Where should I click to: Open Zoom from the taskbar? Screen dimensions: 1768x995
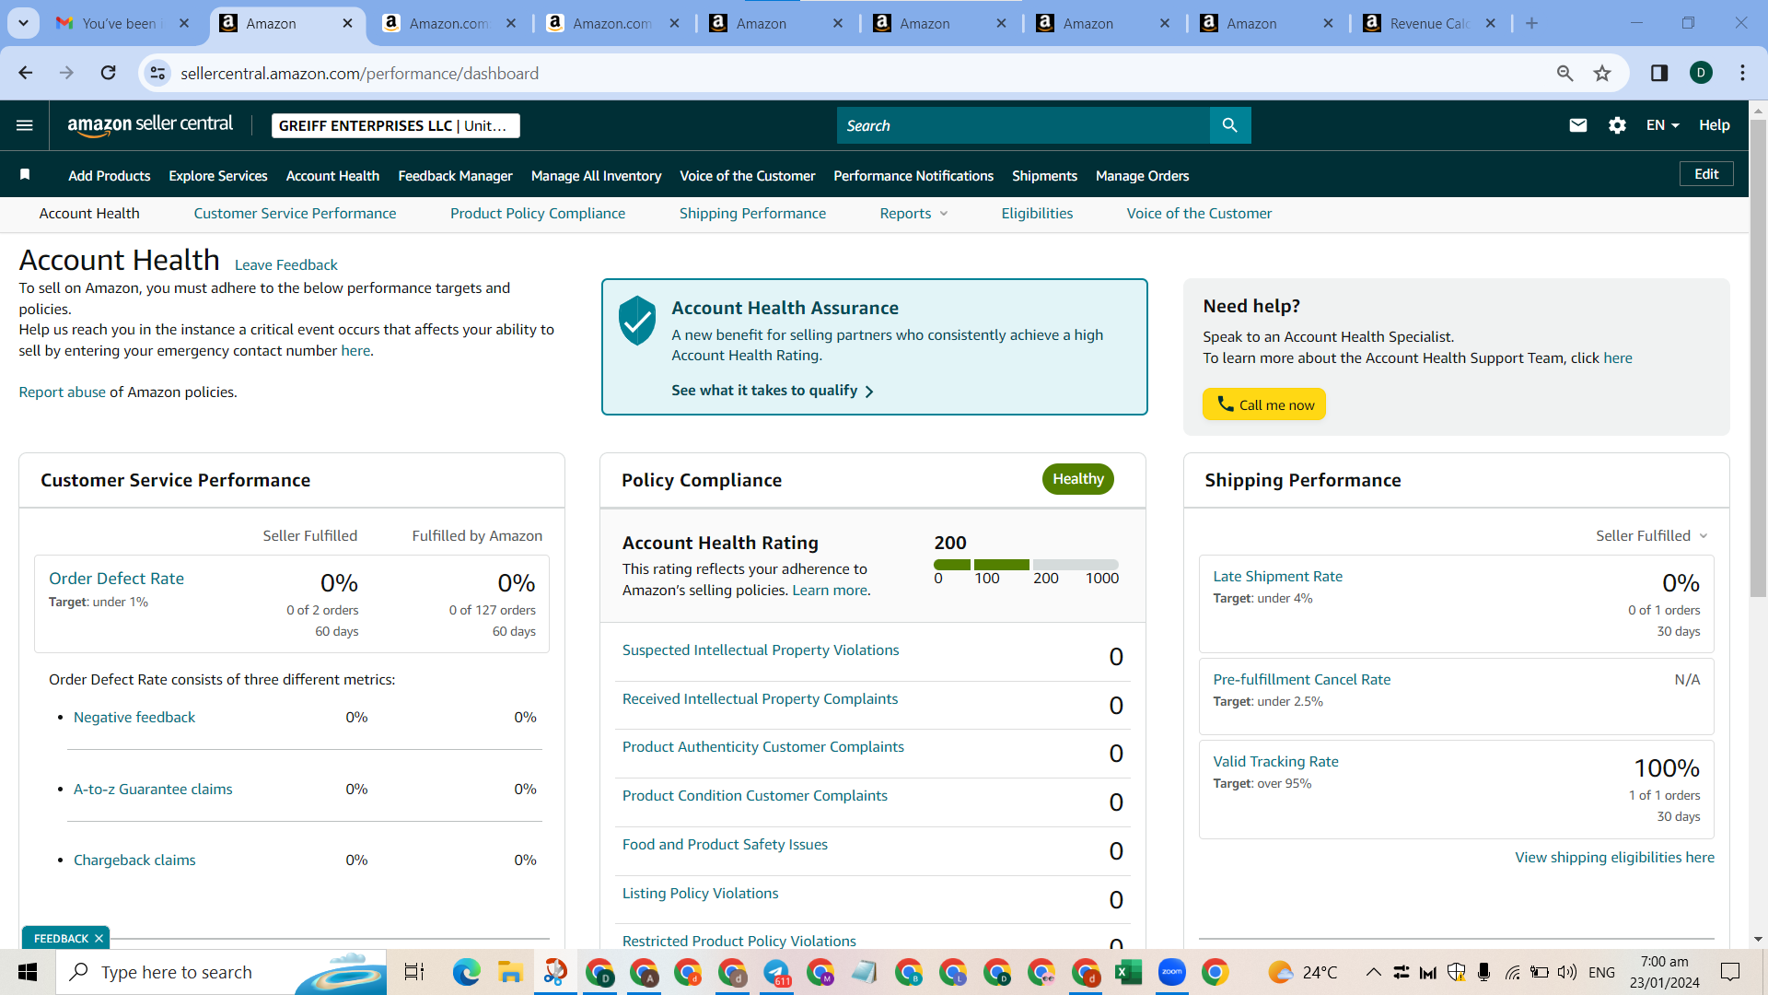coord(1171,972)
